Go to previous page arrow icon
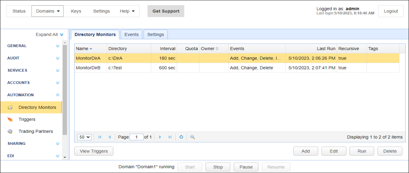The width and height of the screenshot is (409, 173). click(110, 137)
